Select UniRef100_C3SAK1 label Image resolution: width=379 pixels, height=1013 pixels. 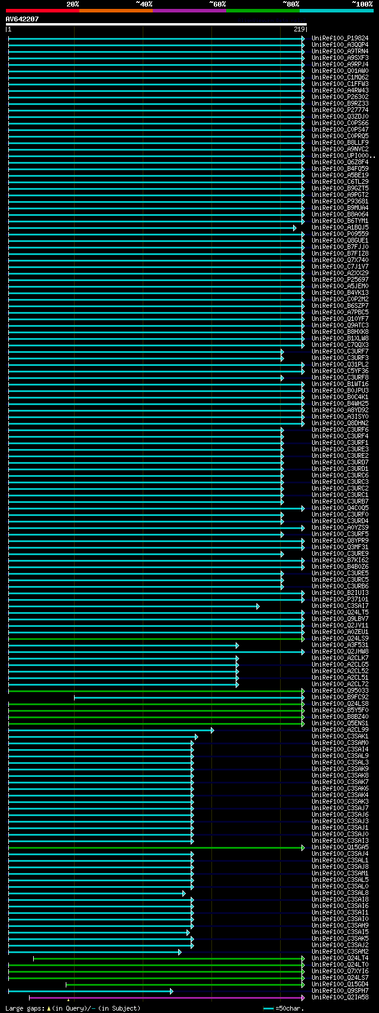click(x=340, y=736)
